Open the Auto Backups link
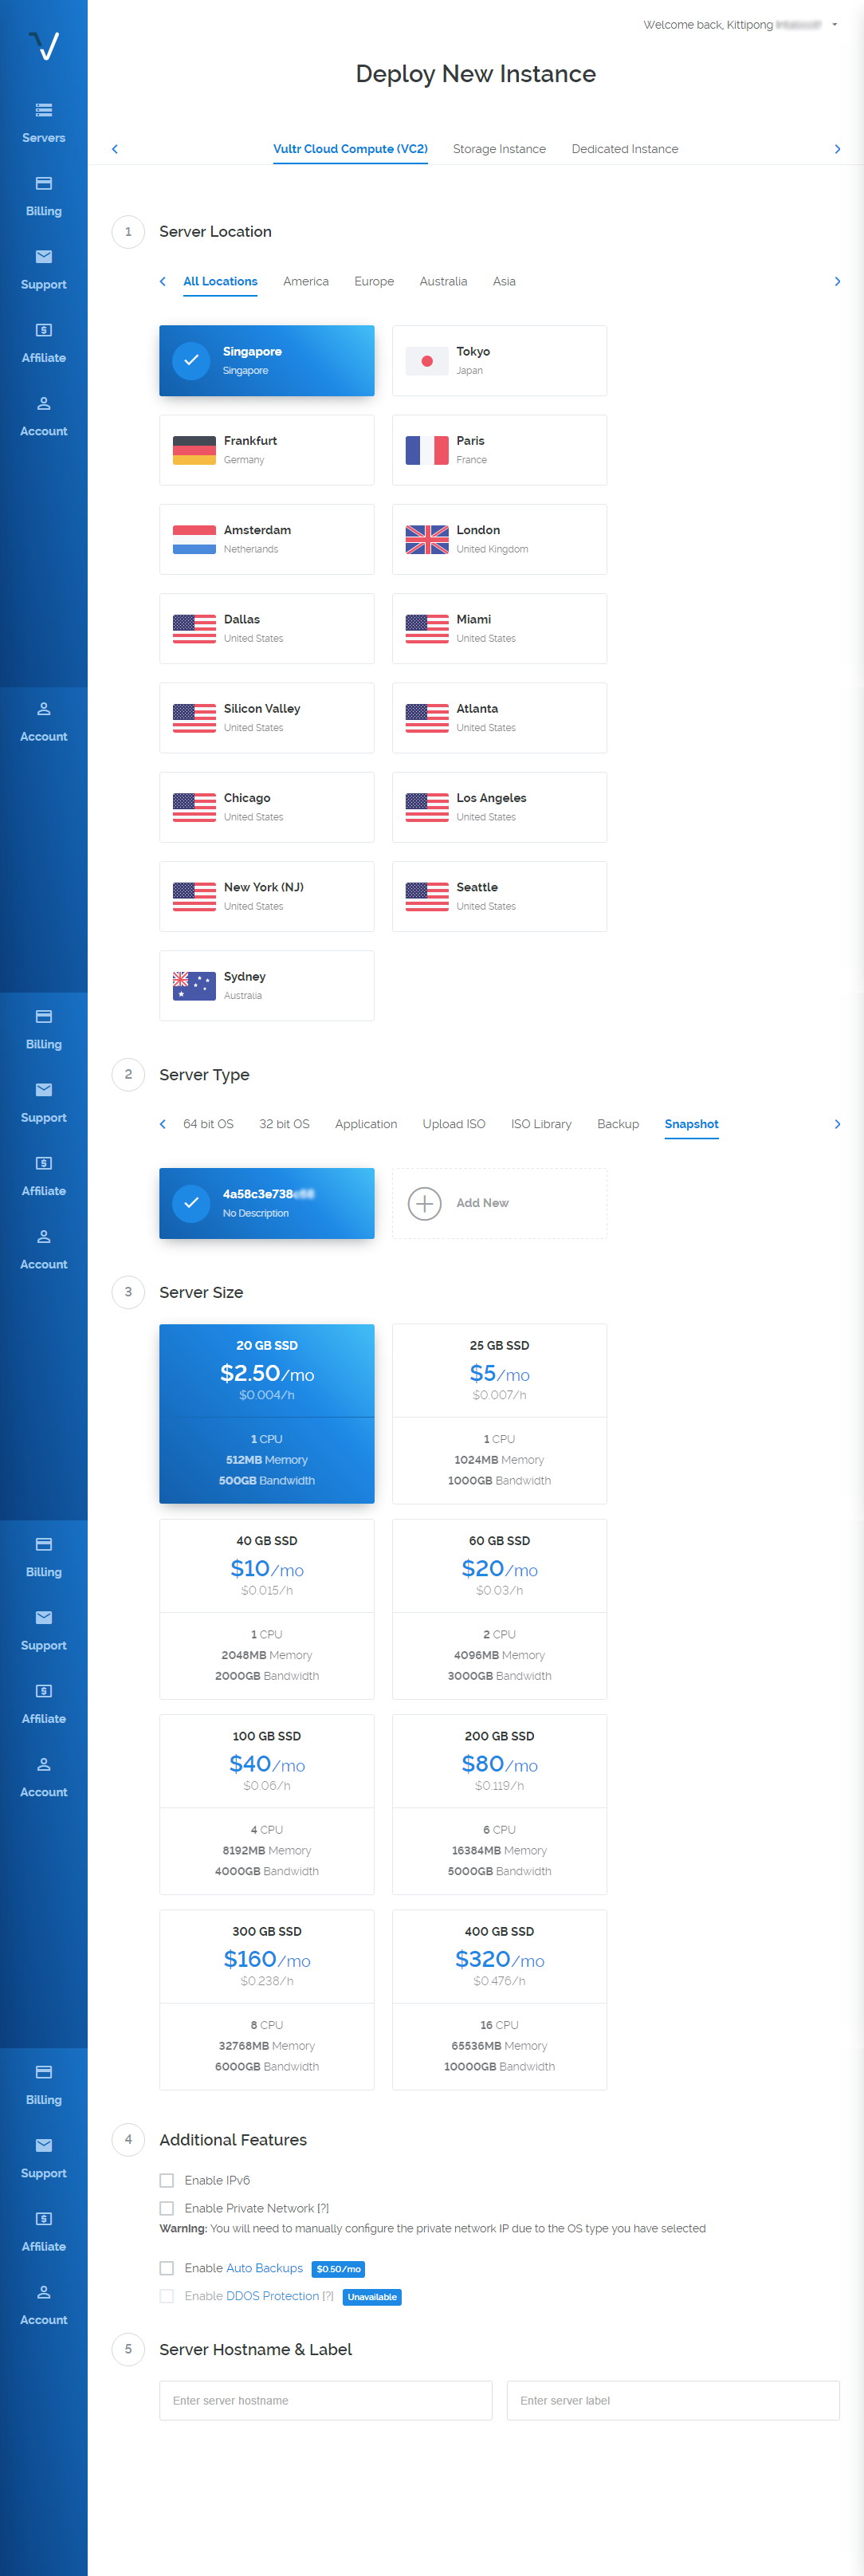 264,2268
